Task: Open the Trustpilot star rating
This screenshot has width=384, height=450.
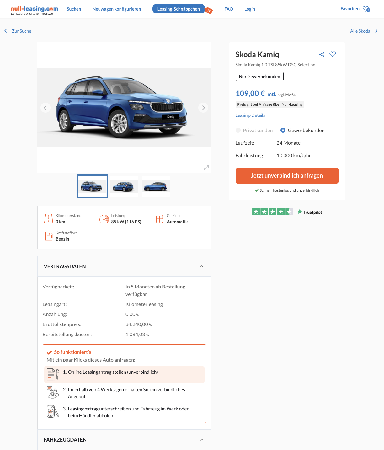Action: click(x=272, y=212)
